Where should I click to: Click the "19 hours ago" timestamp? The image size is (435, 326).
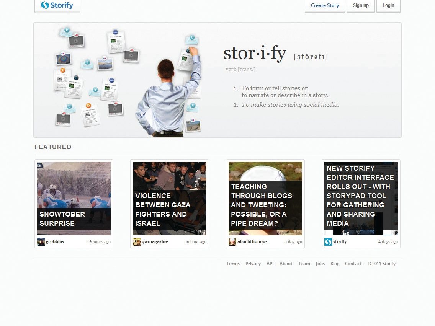99,242
